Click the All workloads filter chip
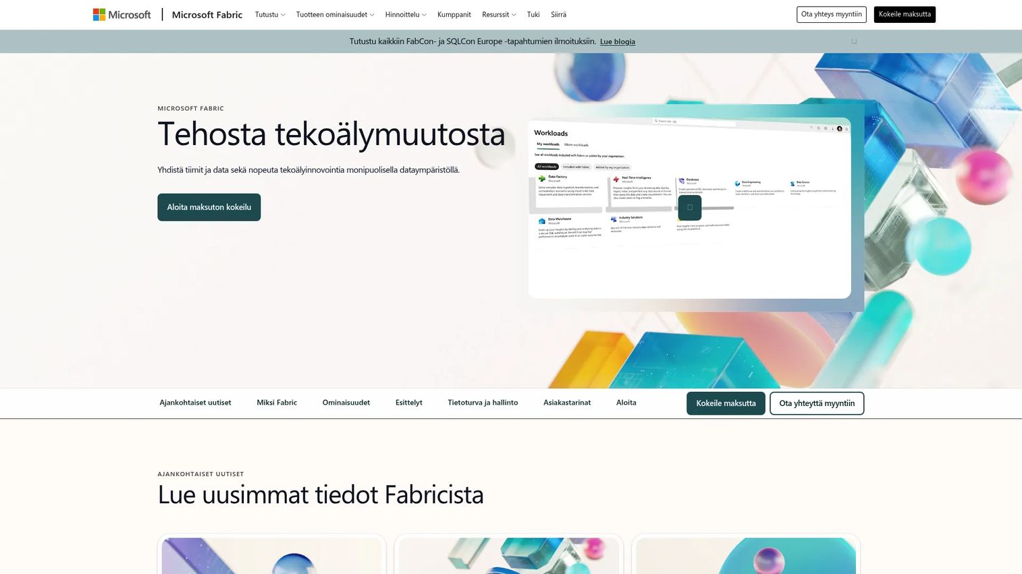Image resolution: width=1022 pixels, height=574 pixels. pyautogui.click(x=547, y=167)
